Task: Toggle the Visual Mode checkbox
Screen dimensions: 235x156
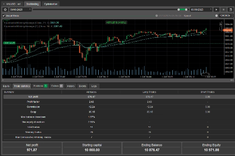Action: click(4, 16)
